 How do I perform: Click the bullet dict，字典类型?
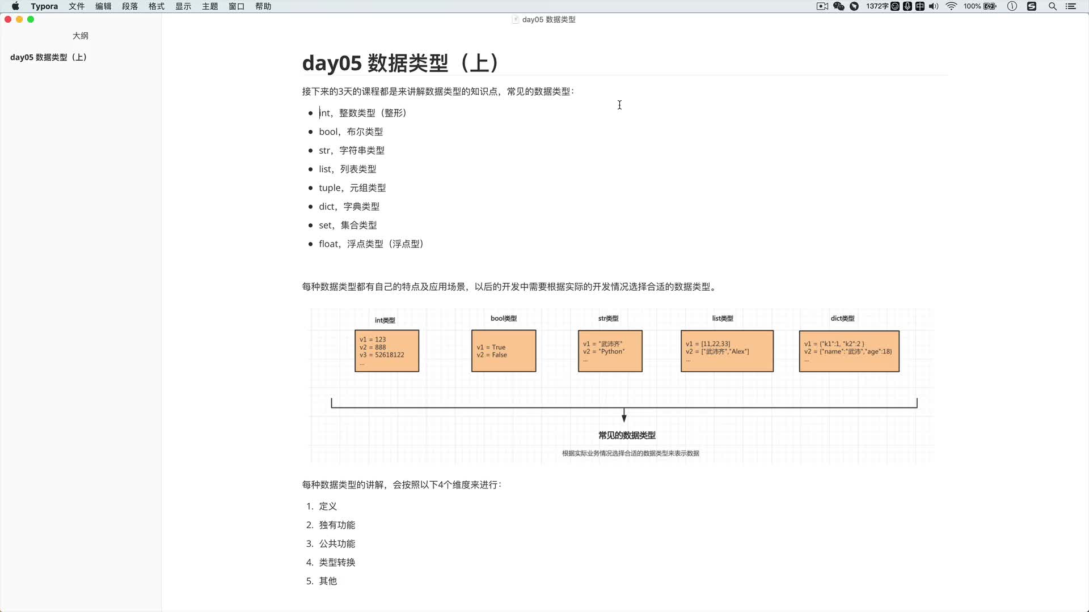coord(349,206)
